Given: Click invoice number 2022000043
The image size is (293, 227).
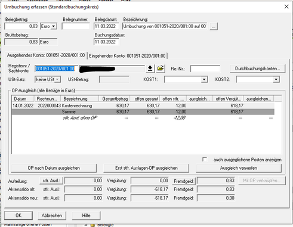Looking at the screenshot, I should click(49, 105).
